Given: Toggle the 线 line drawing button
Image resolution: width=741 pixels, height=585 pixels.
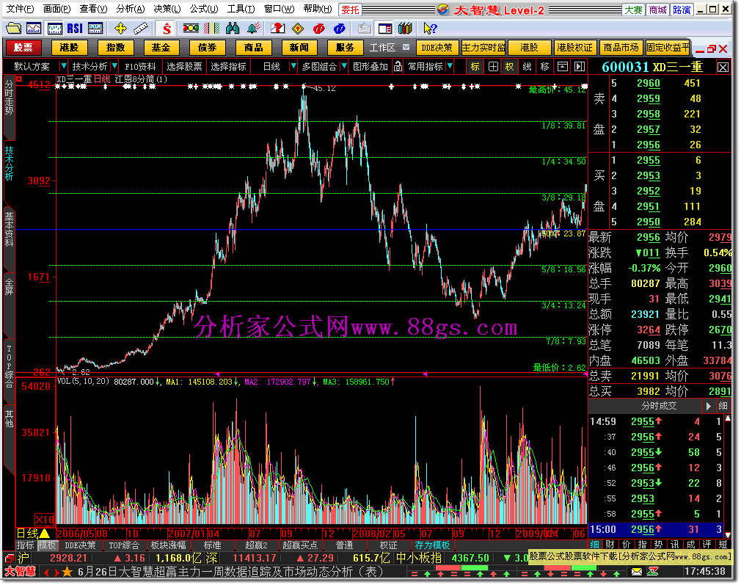Looking at the screenshot, I should click(x=527, y=67).
